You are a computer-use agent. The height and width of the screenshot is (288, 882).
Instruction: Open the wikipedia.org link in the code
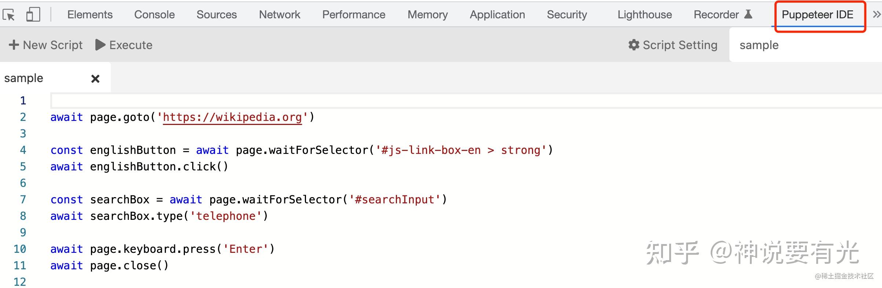click(x=232, y=117)
